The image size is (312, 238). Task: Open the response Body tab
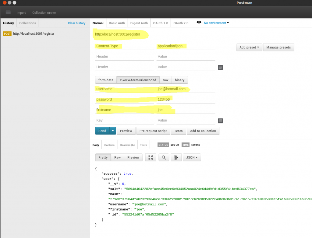pos(96,145)
